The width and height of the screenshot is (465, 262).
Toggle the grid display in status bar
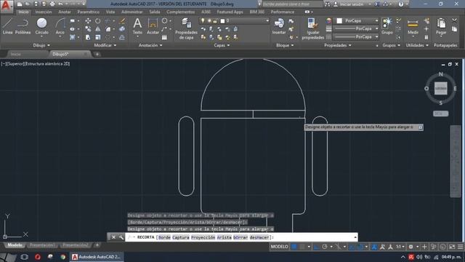point(294,247)
